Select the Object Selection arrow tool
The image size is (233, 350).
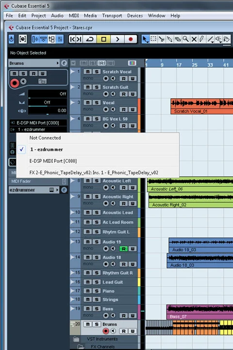pos(145,39)
